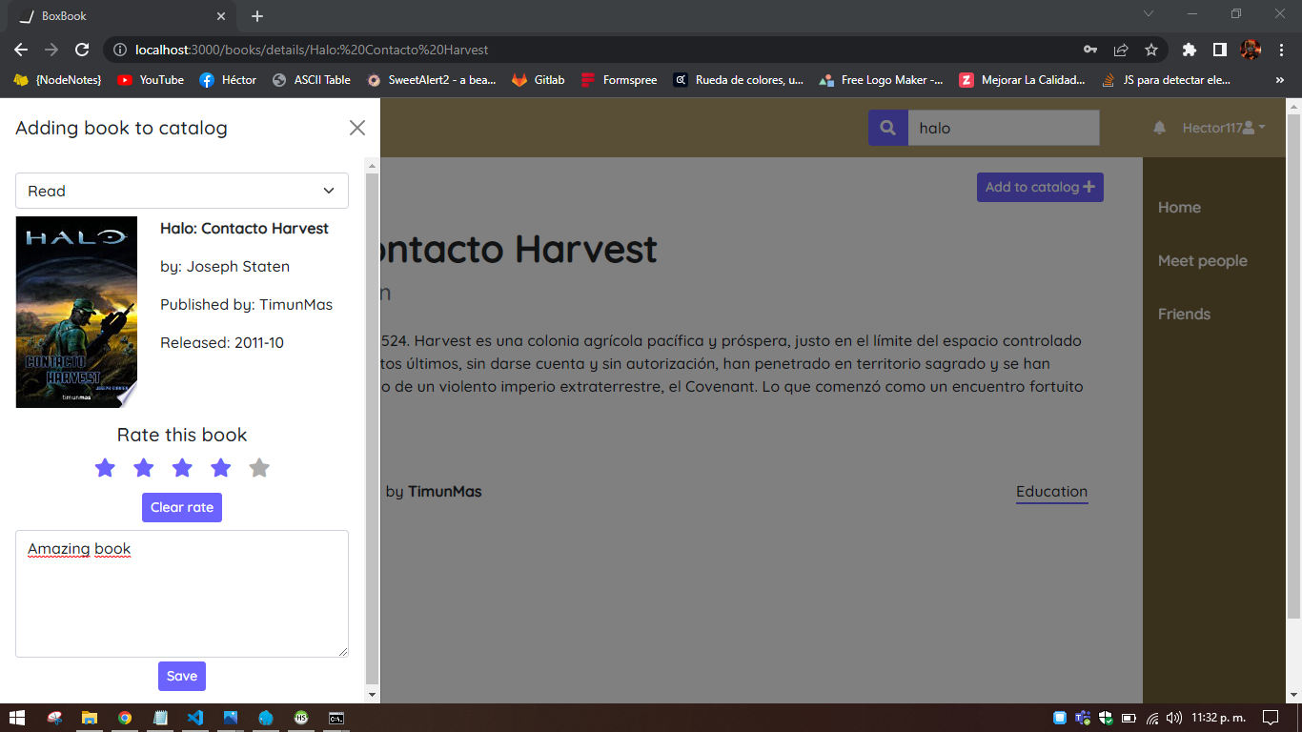Click the Clear rate button
Image resolution: width=1302 pixels, height=732 pixels.
click(182, 507)
